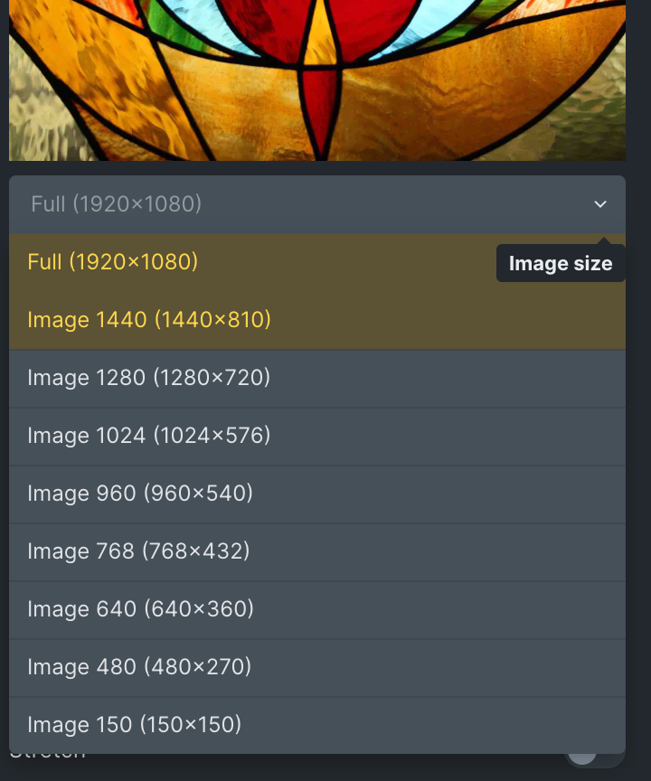Choose Image 480 (480×270) size
The width and height of the screenshot is (651, 781).
coord(317,667)
